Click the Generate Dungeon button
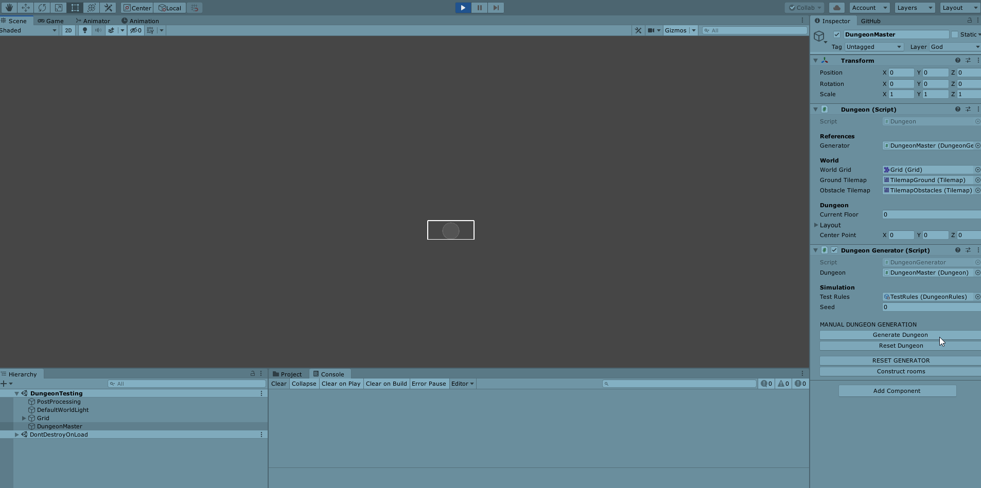Screen dimensions: 981x488 pos(900,335)
